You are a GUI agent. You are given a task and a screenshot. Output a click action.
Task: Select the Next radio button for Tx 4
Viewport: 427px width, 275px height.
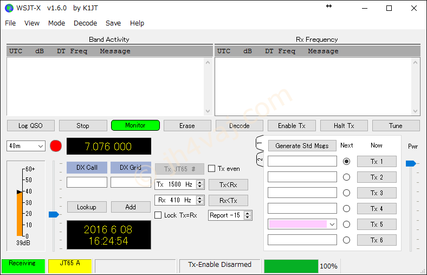[346, 208]
